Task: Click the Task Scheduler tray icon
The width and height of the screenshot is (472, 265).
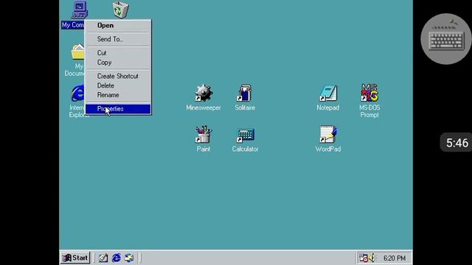Action: (364, 258)
